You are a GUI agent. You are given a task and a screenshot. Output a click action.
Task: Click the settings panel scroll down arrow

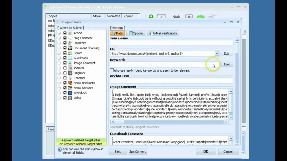237,142
